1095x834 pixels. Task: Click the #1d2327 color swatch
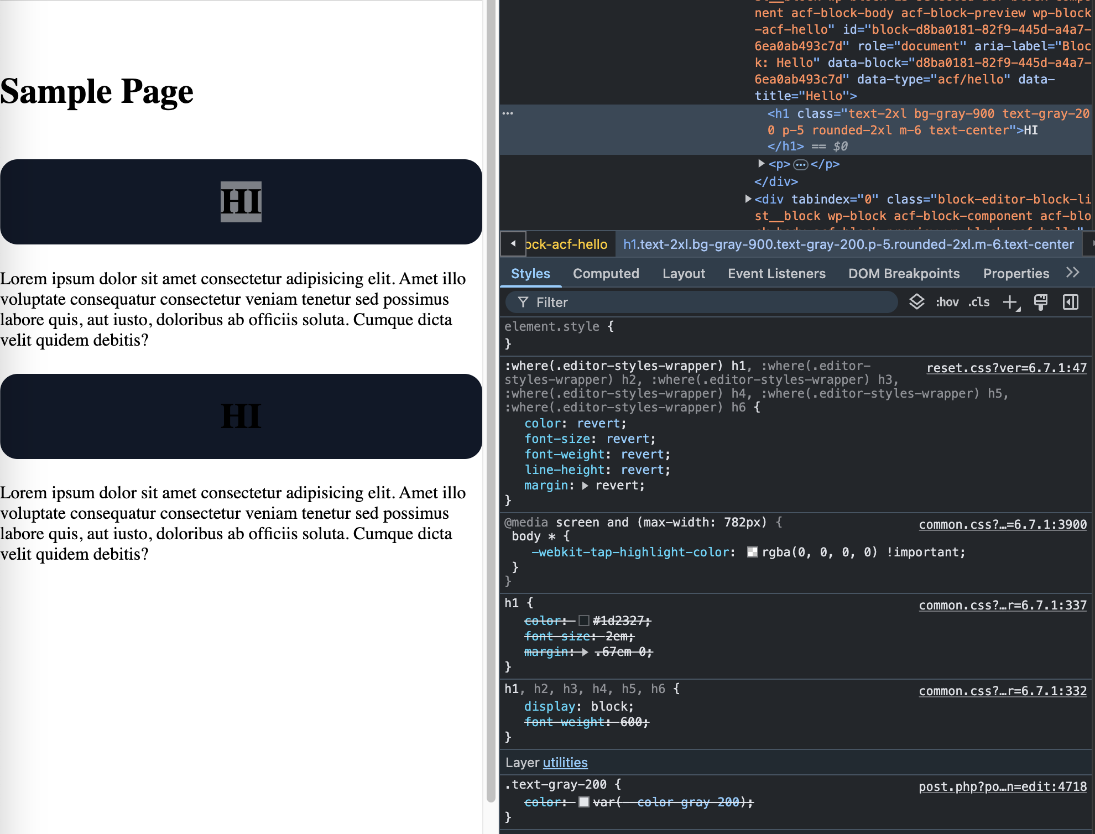pos(584,621)
